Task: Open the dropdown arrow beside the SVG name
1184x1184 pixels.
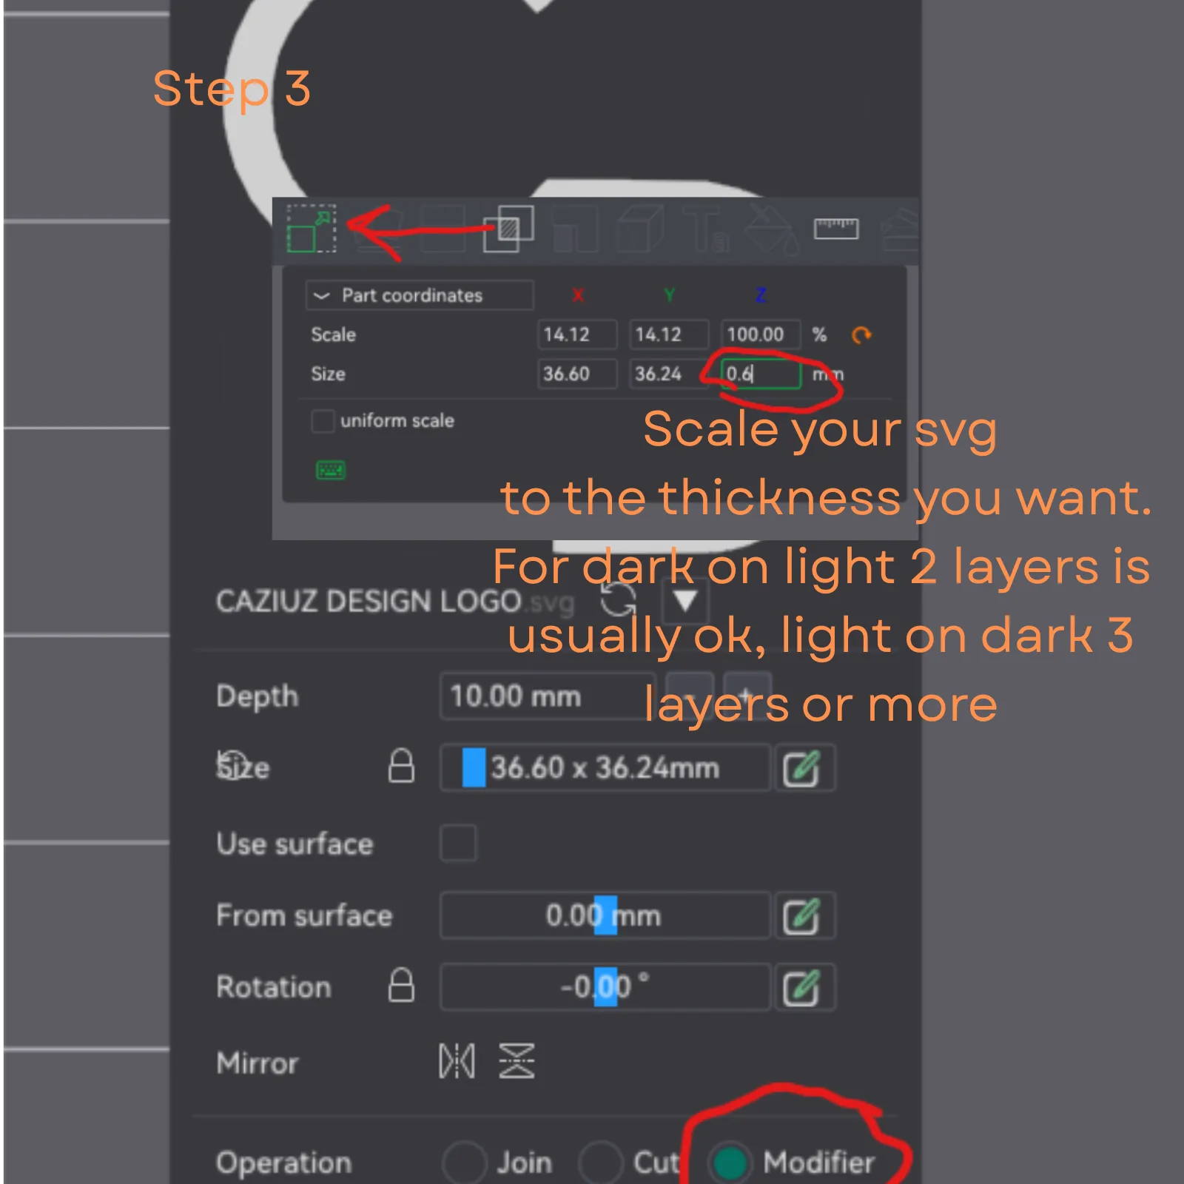Action: point(685,602)
